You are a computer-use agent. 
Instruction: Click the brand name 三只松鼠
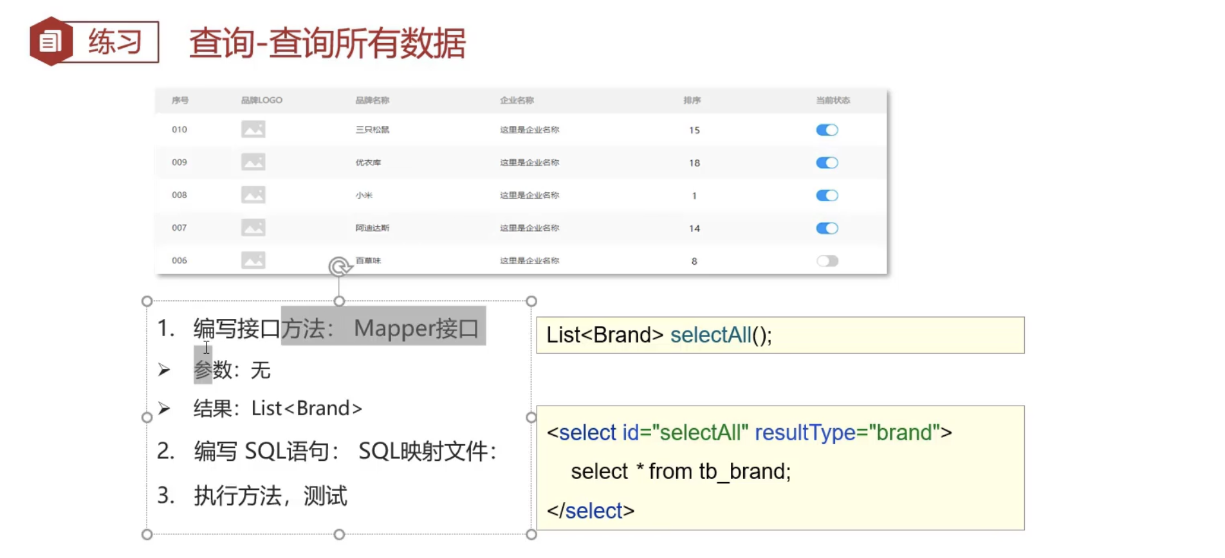click(x=373, y=129)
